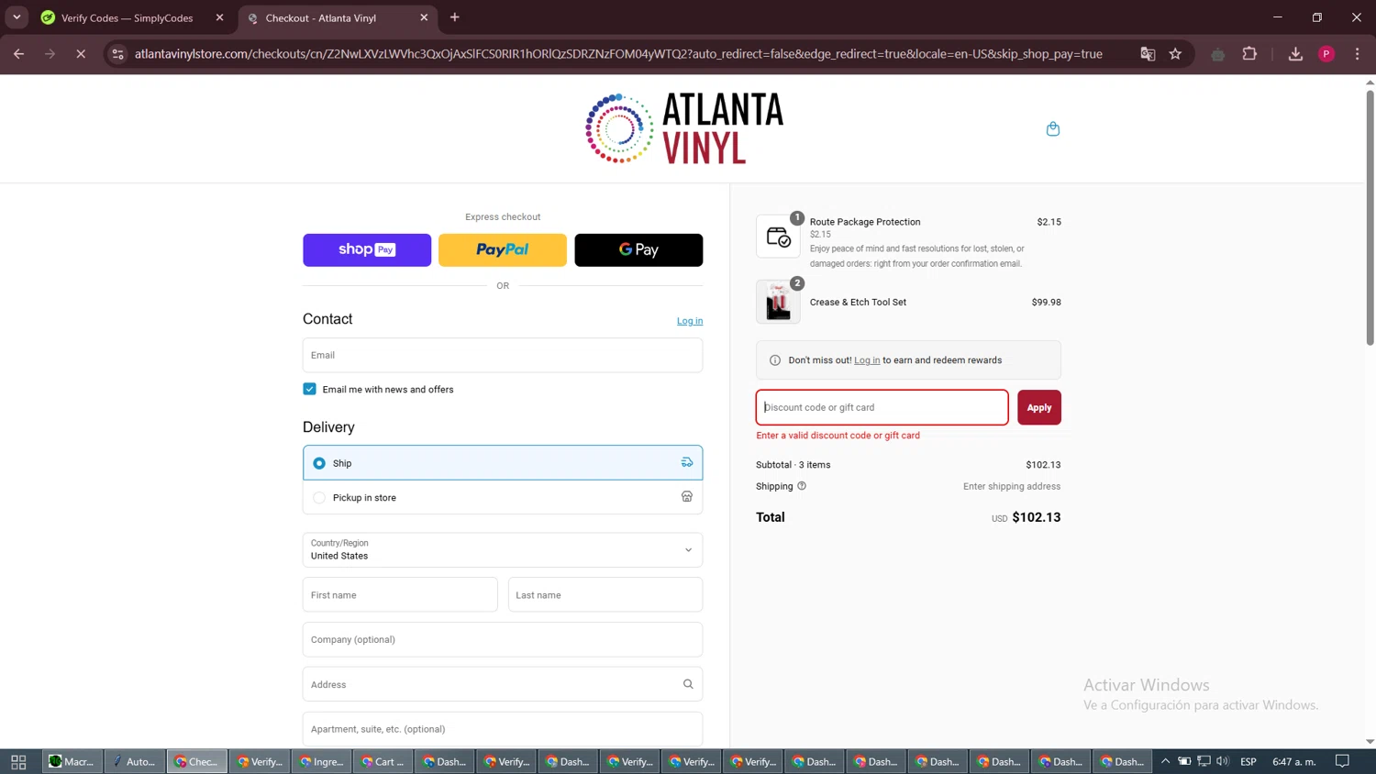The image size is (1376, 774).
Task: Click the translate page icon
Action: [x=1148, y=54]
